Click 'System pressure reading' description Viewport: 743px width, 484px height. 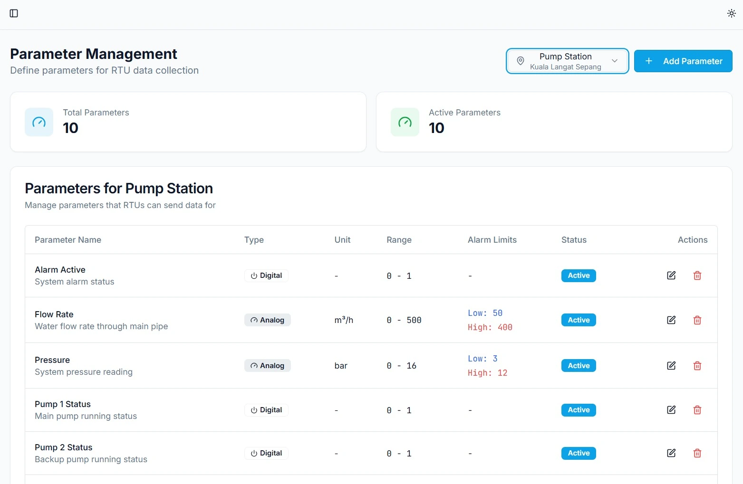84,372
